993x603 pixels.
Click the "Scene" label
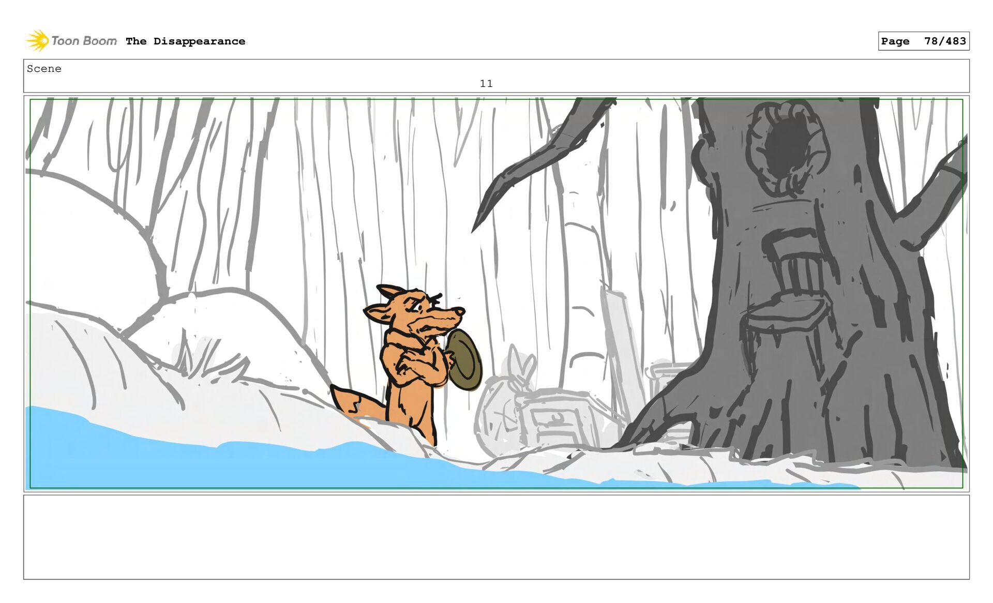(x=44, y=69)
